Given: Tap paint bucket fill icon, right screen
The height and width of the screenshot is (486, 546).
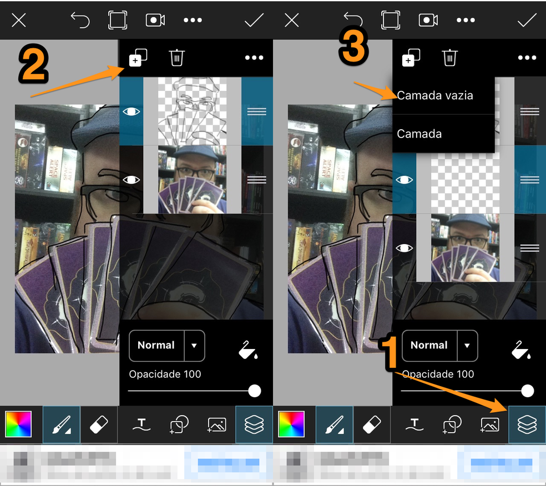Looking at the screenshot, I should coord(521,350).
